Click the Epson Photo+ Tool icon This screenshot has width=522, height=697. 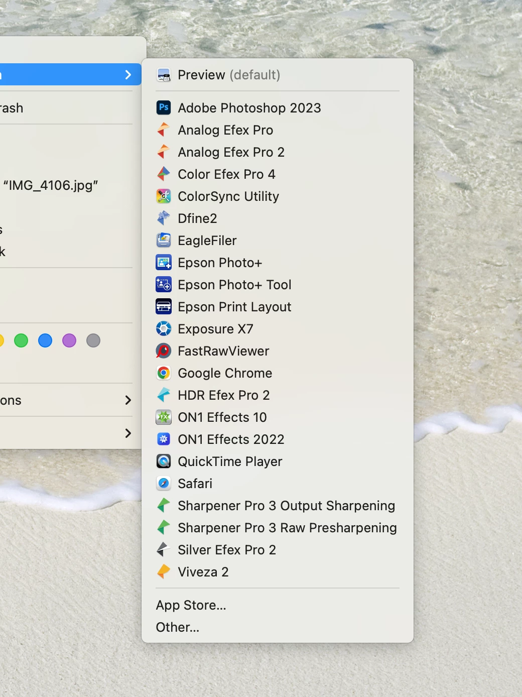point(164,284)
